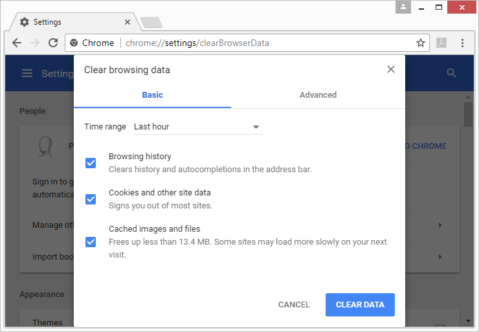Screen dimensions: 479x332
Task: Expand the Manage other people row arrow
Action: click(x=440, y=225)
